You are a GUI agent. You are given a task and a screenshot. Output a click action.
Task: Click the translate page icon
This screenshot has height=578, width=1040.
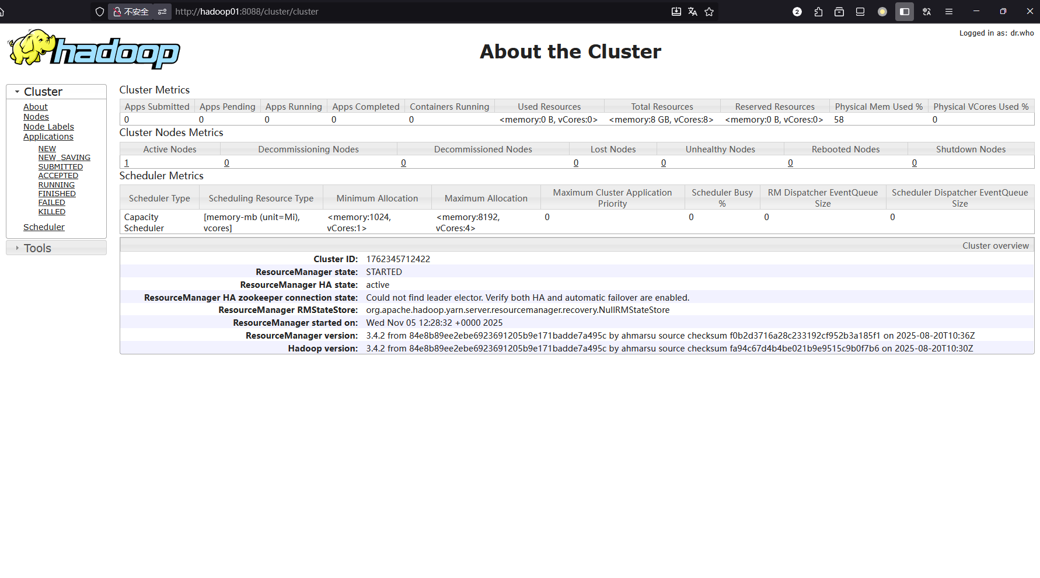point(692,12)
